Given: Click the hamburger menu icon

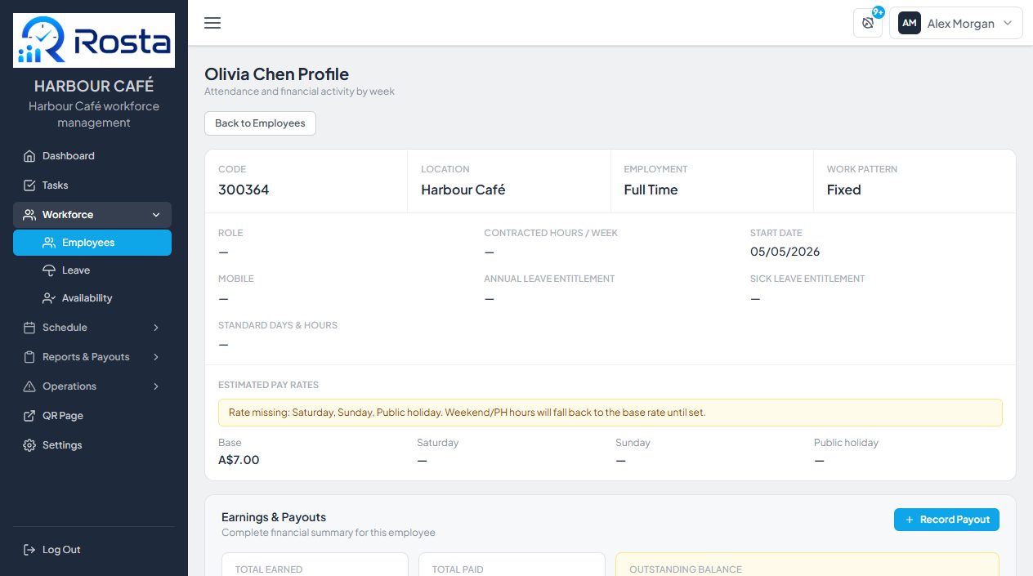Looking at the screenshot, I should 212,23.
